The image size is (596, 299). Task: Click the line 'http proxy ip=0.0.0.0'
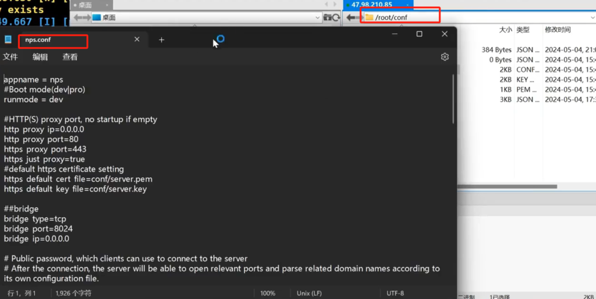pyautogui.click(x=44, y=129)
